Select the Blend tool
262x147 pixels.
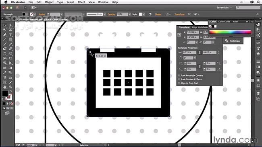tap(10, 73)
